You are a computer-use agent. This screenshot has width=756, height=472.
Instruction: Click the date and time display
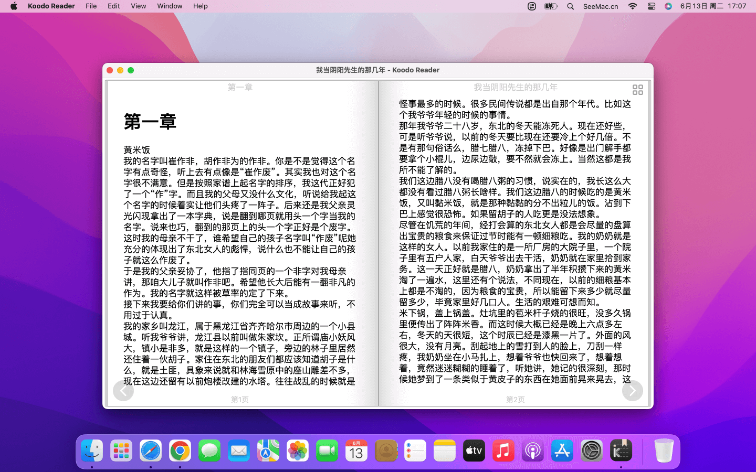[x=713, y=6]
